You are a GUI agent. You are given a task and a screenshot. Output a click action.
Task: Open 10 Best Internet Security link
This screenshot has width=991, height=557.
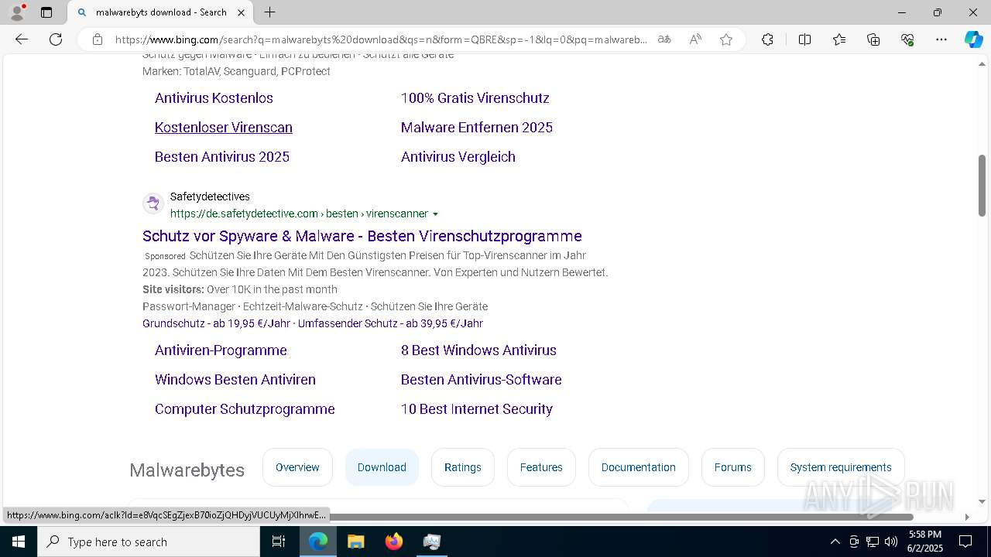(477, 409)
